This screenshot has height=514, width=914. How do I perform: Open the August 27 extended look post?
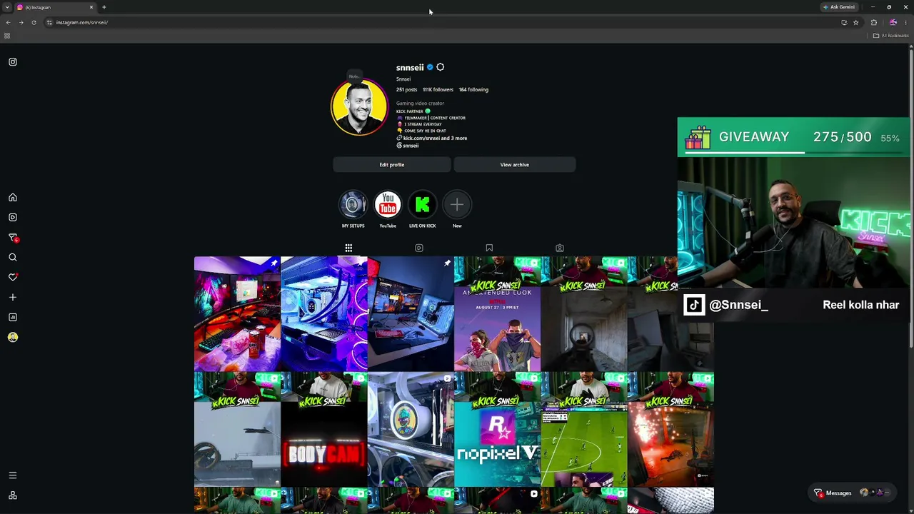tap(498, 314)
